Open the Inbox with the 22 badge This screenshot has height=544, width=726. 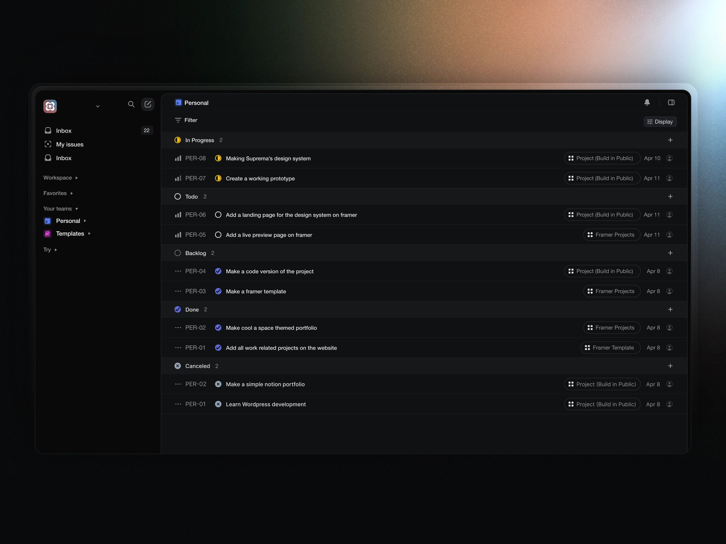pos(99,131)
